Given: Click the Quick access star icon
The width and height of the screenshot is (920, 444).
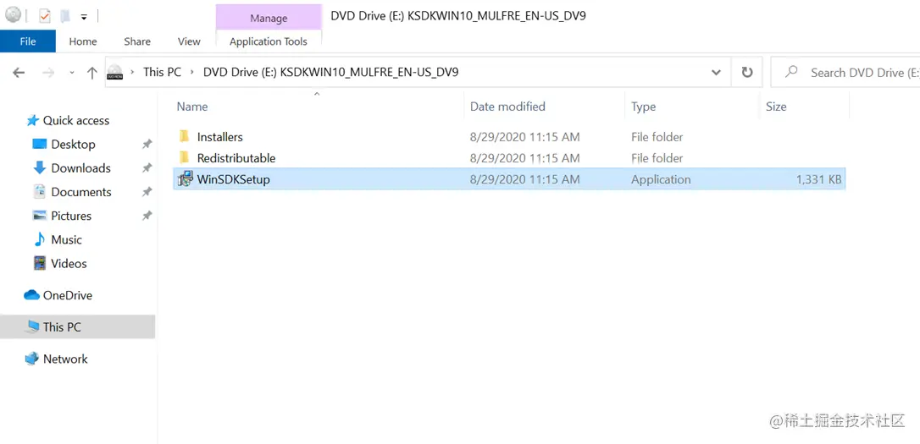Looking at the screenshot, I should [32, 120].
